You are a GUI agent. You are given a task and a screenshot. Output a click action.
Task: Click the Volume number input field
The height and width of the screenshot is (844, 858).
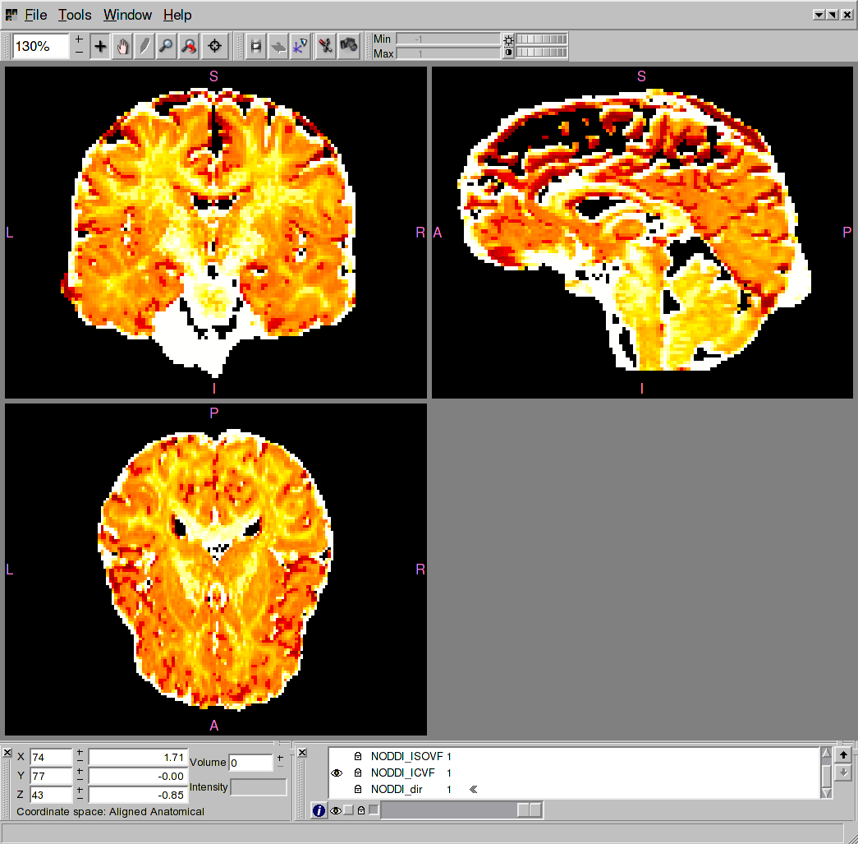(x=250, y=763)
